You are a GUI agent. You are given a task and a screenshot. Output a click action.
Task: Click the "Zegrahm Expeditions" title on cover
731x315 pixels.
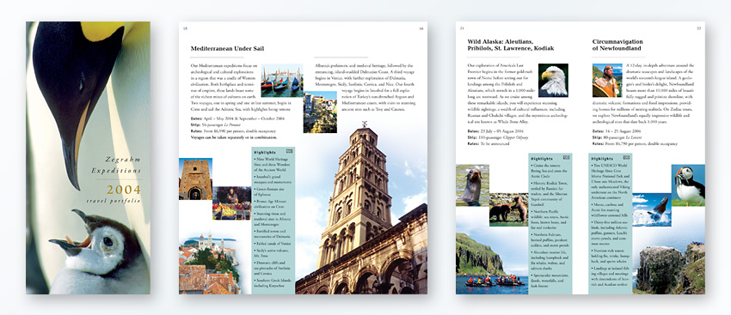(x=117, y=165)
